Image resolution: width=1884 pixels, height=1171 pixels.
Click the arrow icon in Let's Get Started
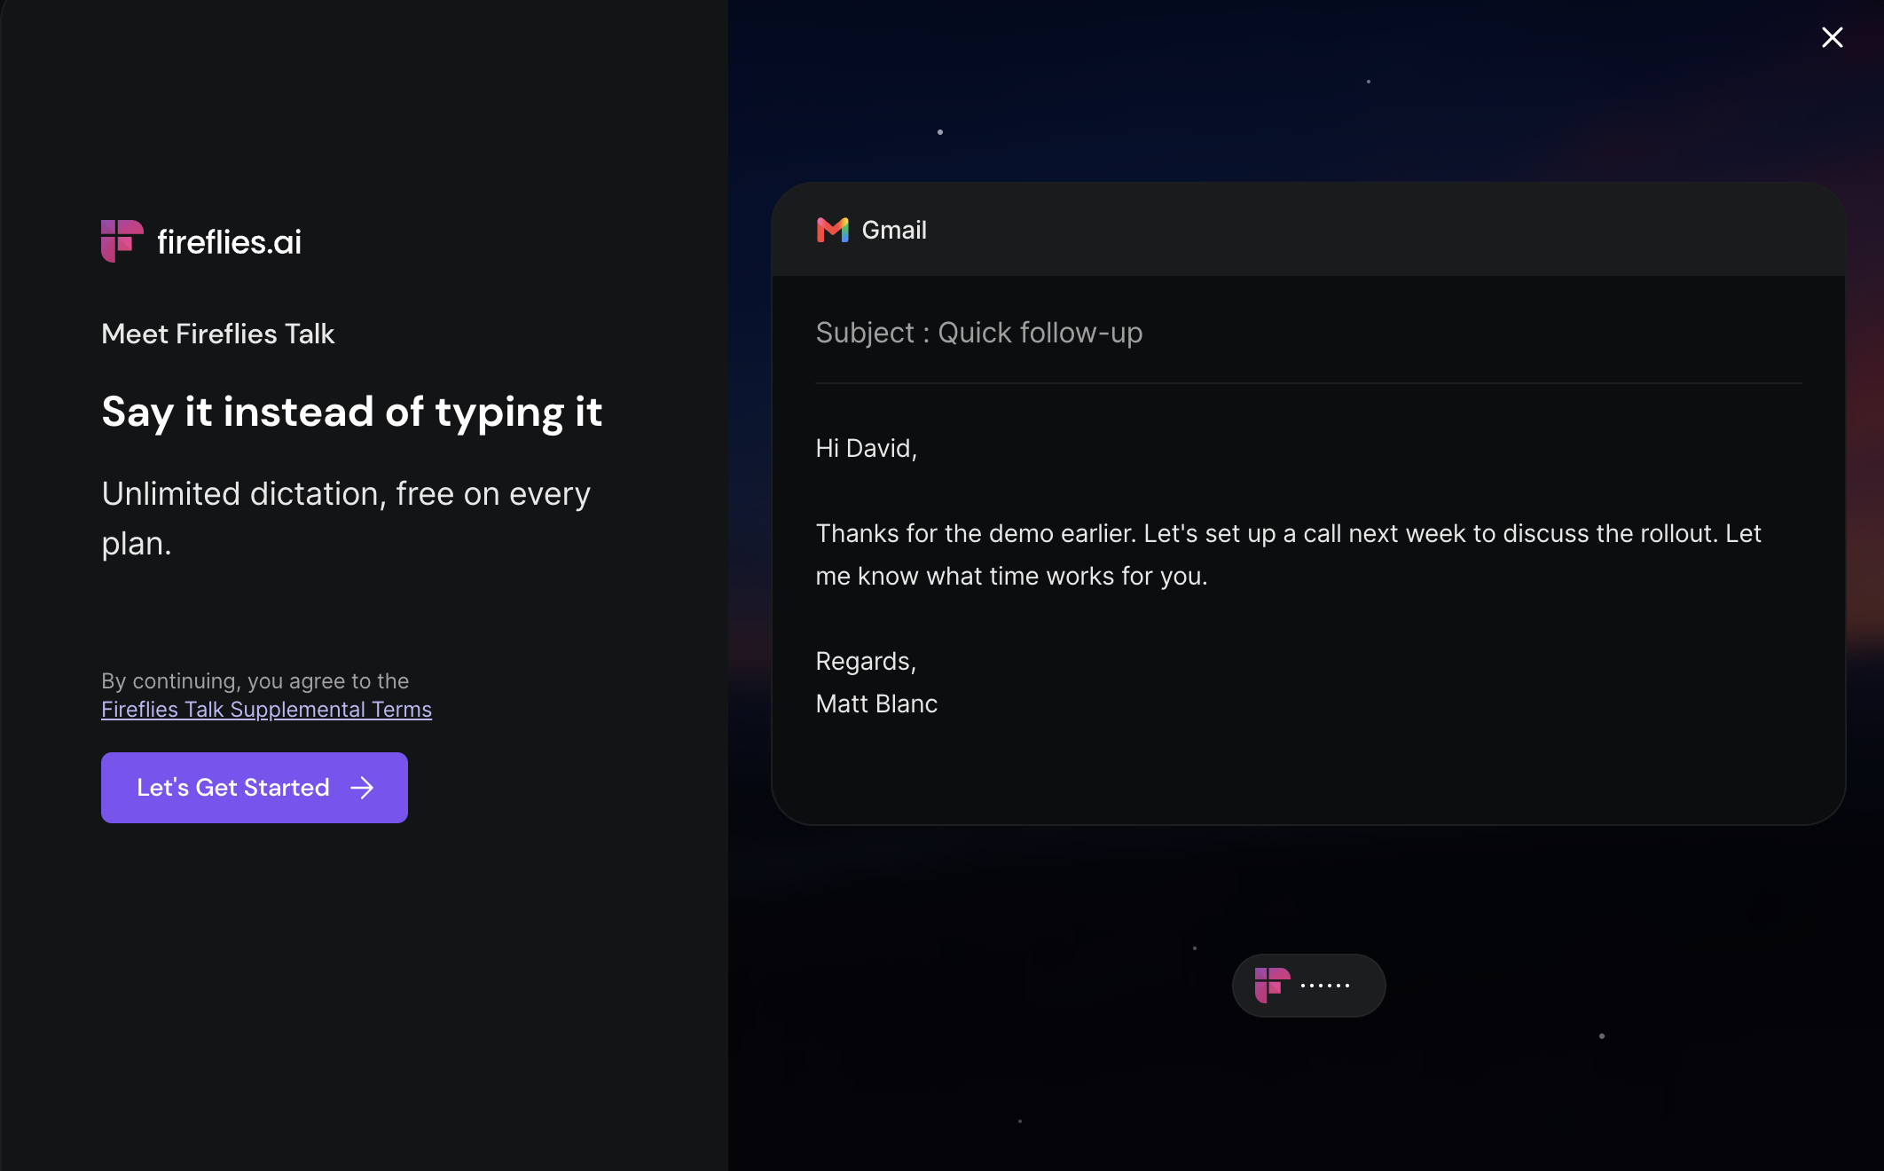362,788
